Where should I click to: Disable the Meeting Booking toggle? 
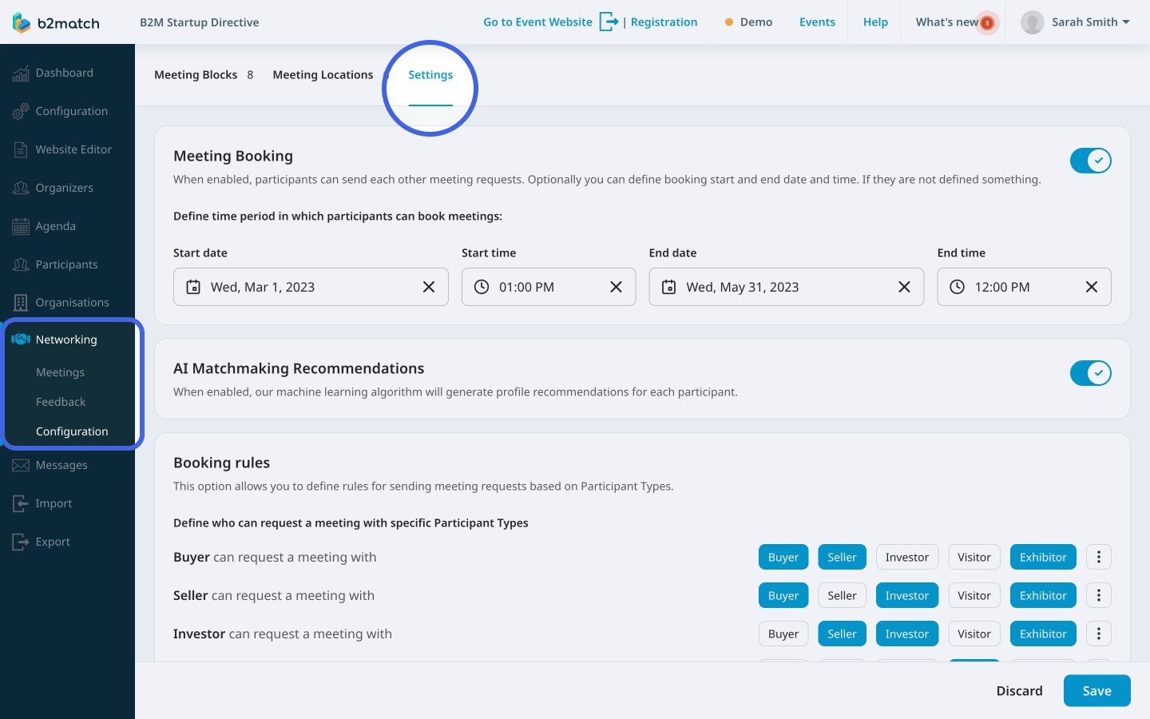(x=1091, y=161)
